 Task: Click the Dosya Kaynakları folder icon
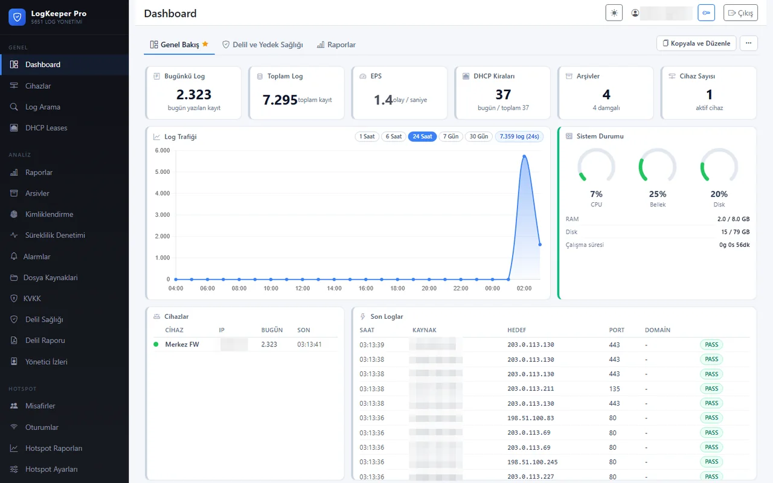pos(14,278)
